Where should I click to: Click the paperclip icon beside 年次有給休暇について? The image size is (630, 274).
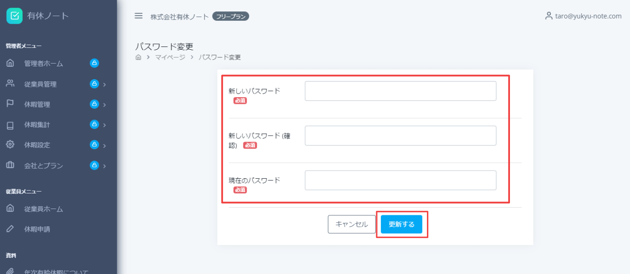coord(9,271)
